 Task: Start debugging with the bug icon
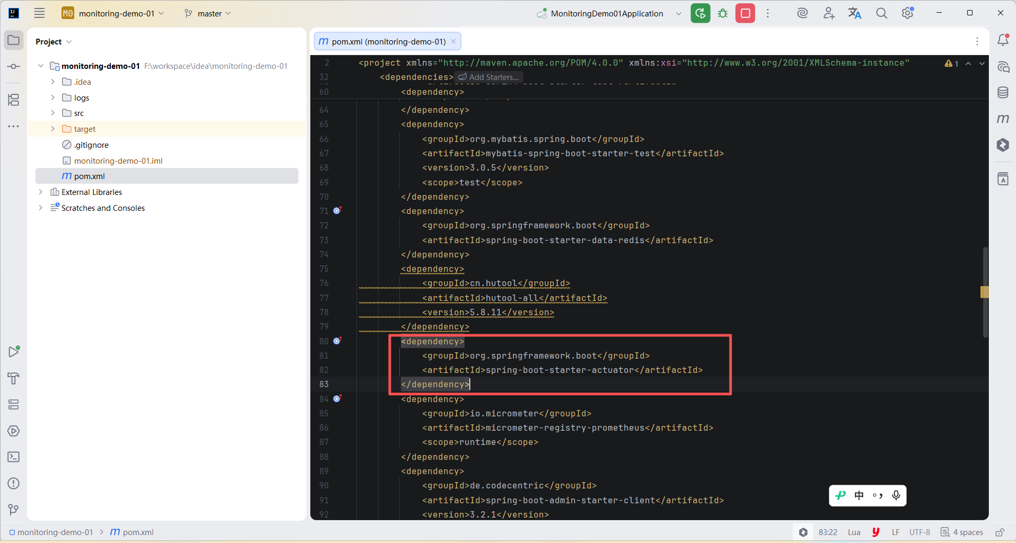[723, 13]
